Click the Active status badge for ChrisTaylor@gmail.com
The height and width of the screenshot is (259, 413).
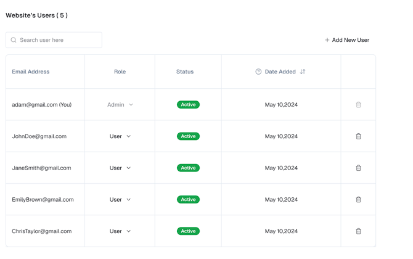(188, 231)
